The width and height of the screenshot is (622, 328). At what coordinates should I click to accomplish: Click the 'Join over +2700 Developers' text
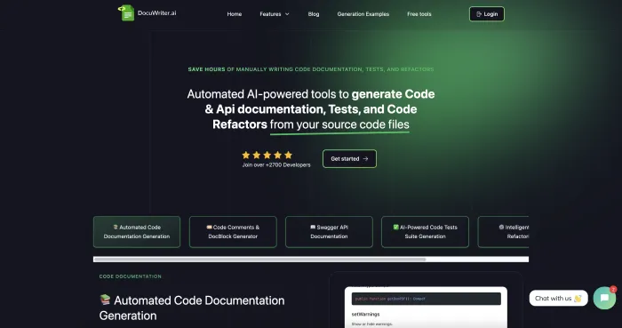pos(276,165)
